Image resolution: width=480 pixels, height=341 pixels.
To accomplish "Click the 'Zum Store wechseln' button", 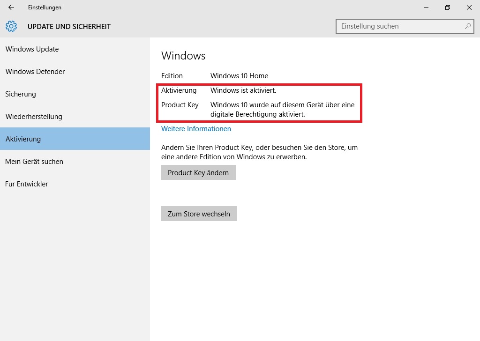I will click(199, 214).
